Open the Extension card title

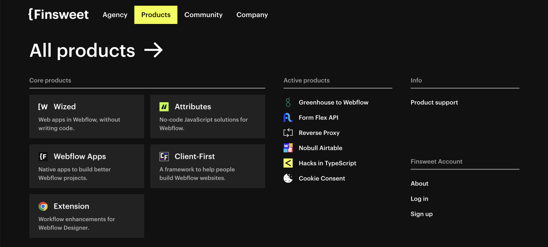(x=71, y=206)
